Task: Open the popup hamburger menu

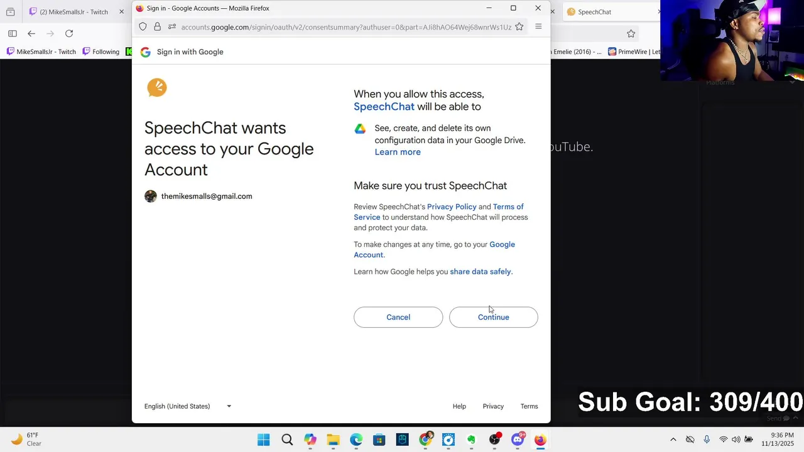Action: click(538, 27)
